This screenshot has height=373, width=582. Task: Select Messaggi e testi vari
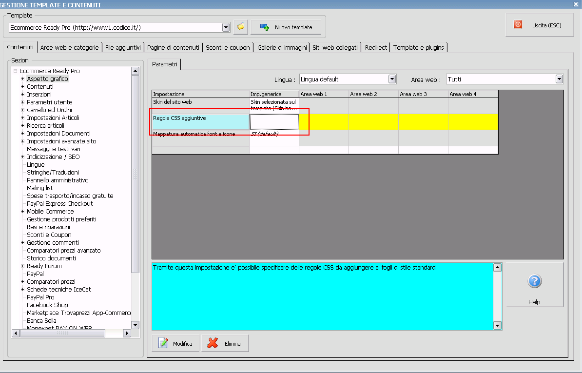click(54, 149)
